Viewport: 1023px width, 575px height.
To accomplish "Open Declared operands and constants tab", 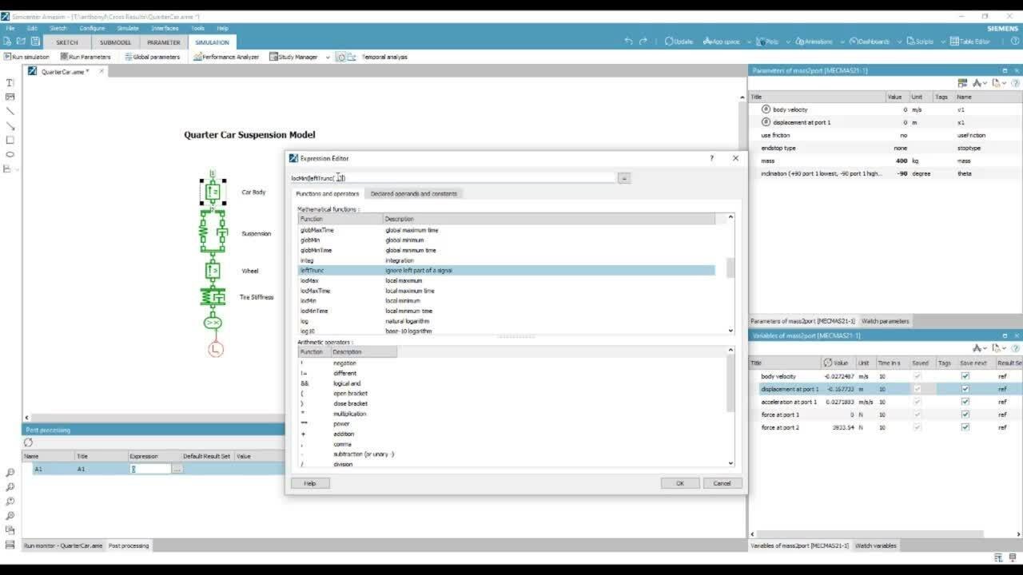I will [414, 193].
